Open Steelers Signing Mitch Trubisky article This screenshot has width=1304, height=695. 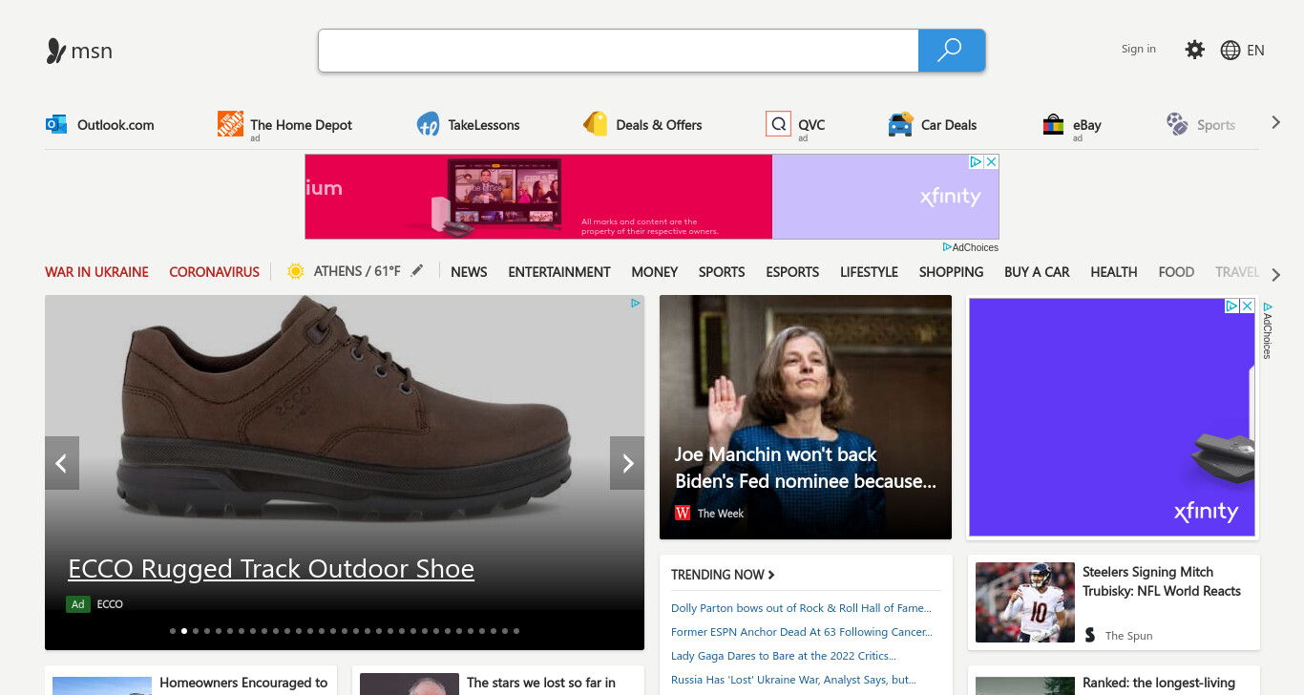1161,581
